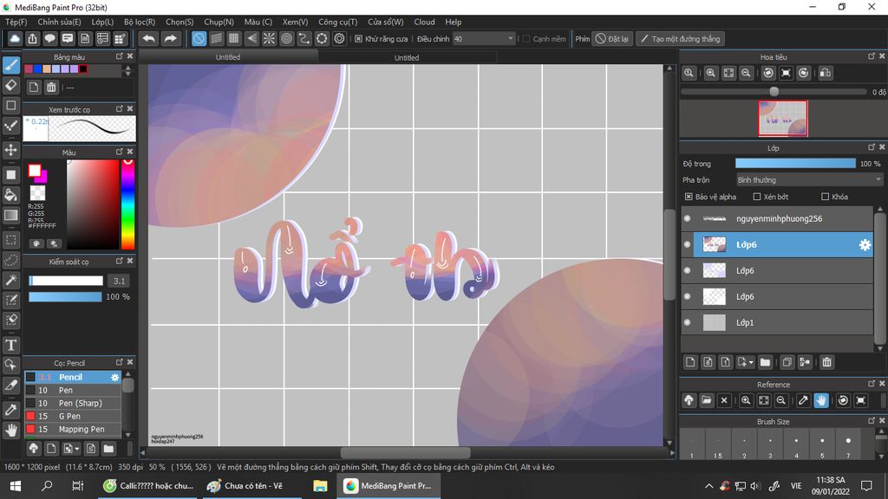The height and width of the screenshot is (499, 888).
Task: Open the Công cụ(T) menu
Action: click(x=337, y=22)
